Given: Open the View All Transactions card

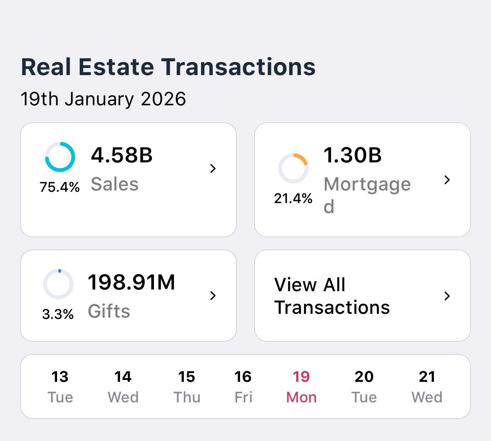Looking at the screenshot, I should pyautogui.click(x=362, y=296).
